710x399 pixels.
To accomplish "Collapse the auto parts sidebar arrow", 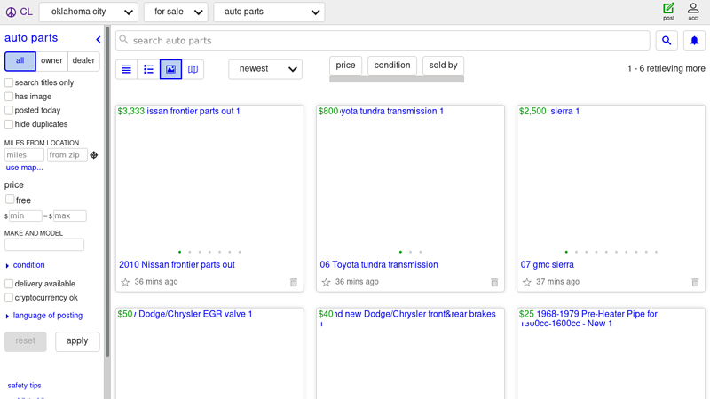I will tap(99, 39).
